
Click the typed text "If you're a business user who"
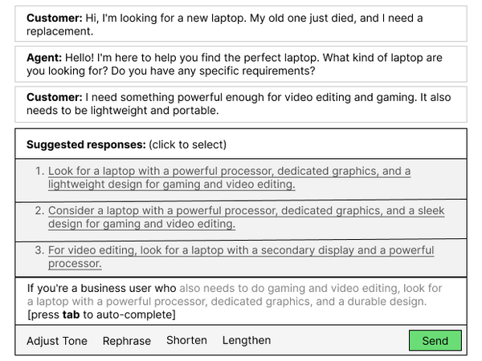coord(101,287)
